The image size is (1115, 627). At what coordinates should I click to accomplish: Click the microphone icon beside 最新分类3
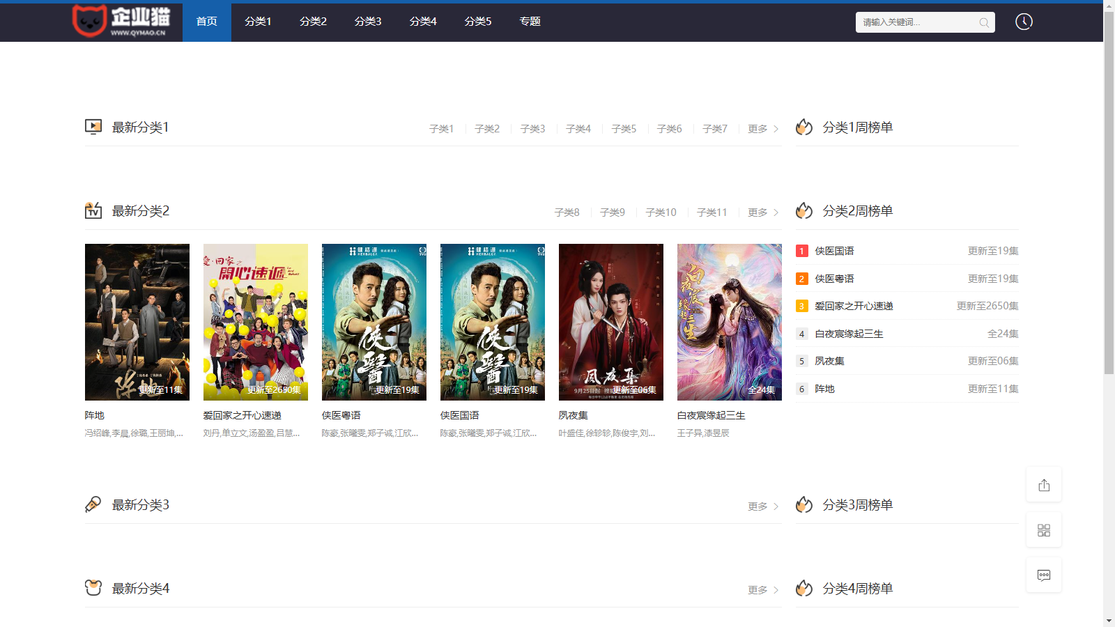[93, 504]
